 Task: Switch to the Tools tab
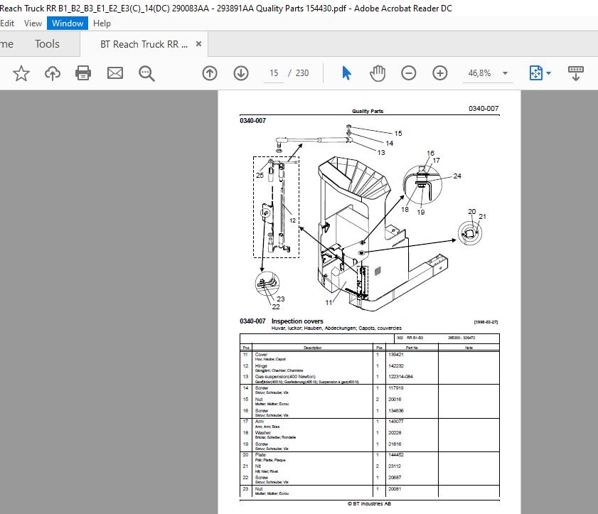click(48, 44)
